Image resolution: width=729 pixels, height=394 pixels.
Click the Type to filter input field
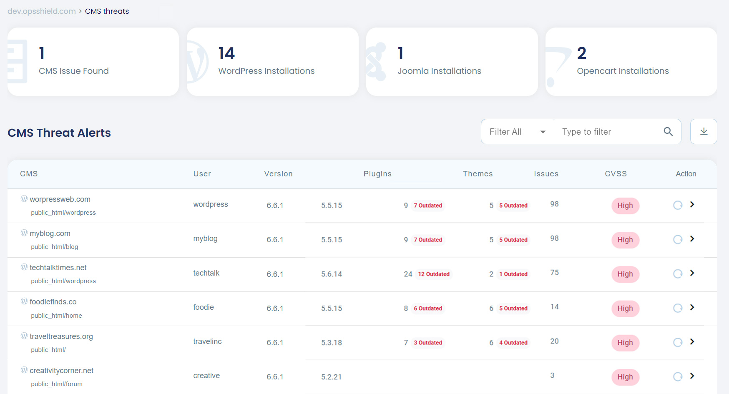click(x=610, y=132)
